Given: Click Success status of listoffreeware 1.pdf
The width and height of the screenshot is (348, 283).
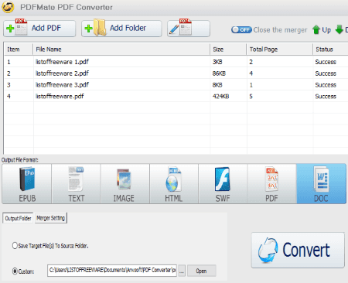Looking at the screenshot, I should pyautogui.click(x=326, y=62).
